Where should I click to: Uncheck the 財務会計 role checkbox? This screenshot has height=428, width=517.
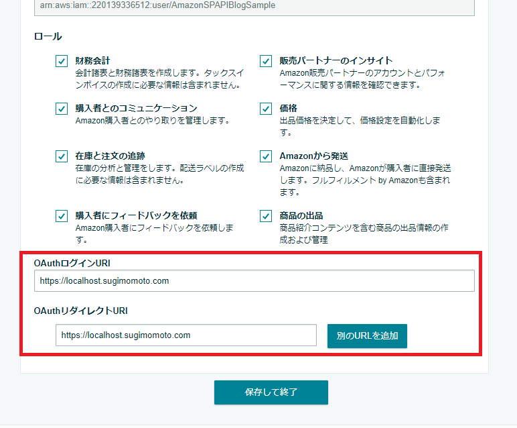[x=62, y=61]
